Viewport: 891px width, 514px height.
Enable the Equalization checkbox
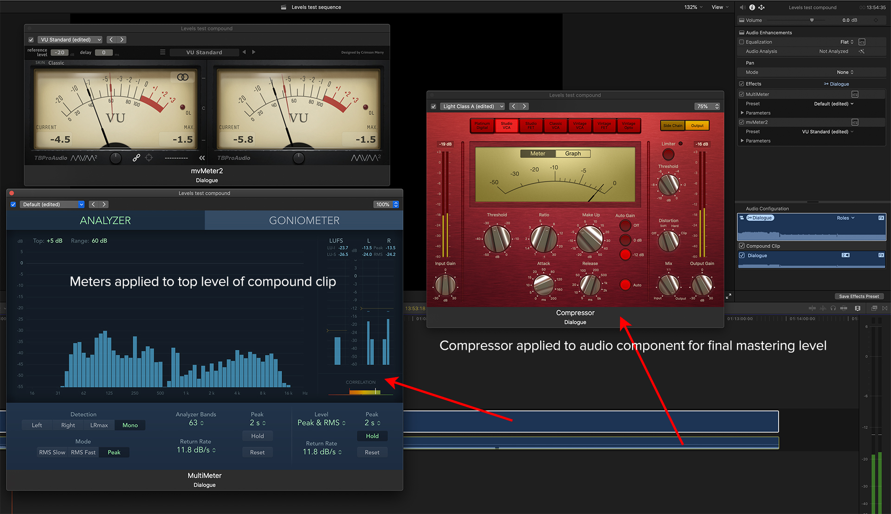[x=742, y=42]
